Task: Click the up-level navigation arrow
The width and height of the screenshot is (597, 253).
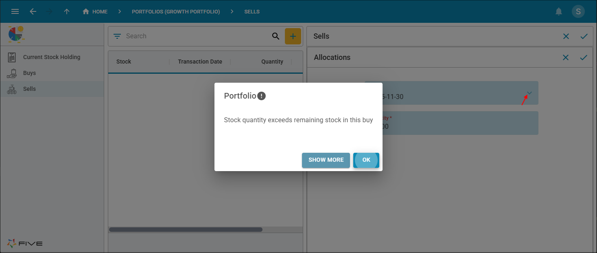Action: tap(67, 11)
